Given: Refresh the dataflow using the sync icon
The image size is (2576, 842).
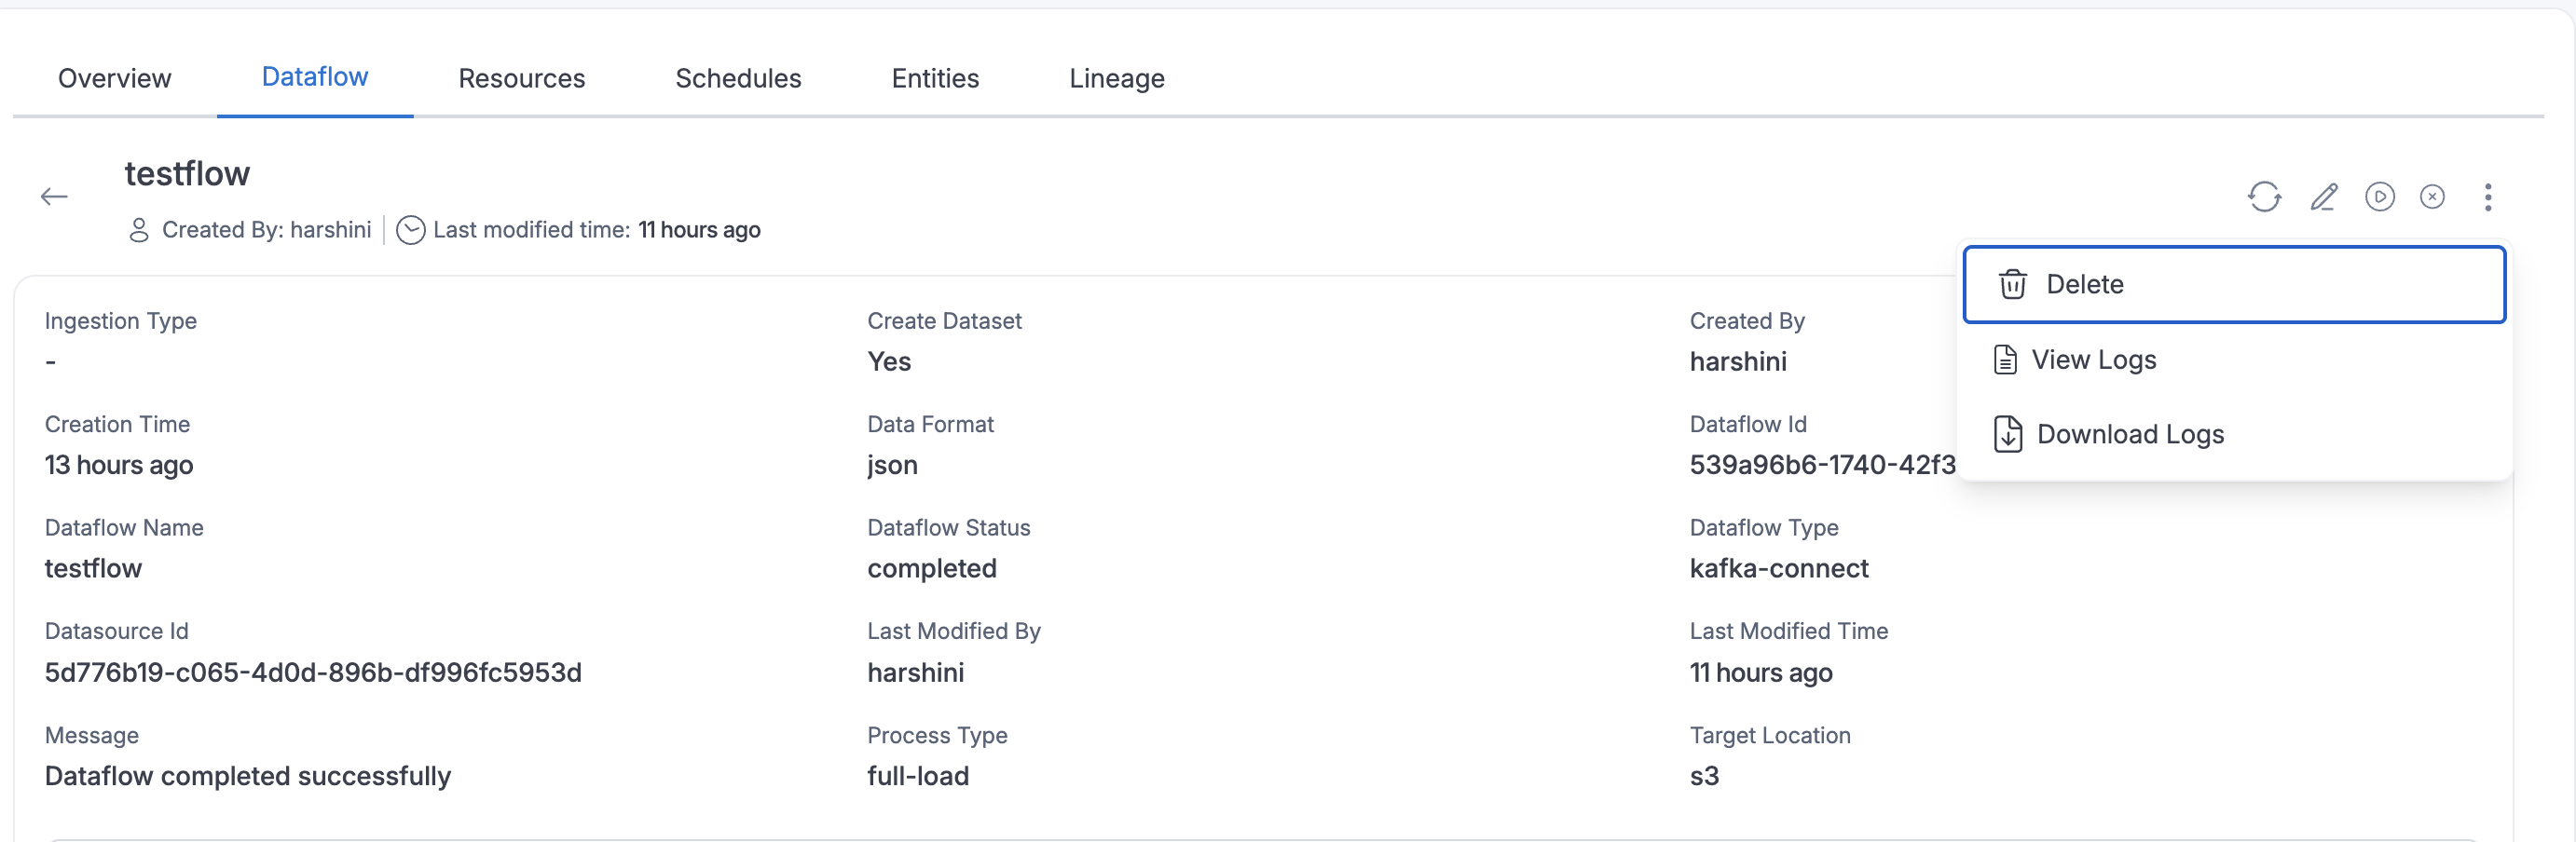Looking at the screenshot, I should [x=2265, y=197].
